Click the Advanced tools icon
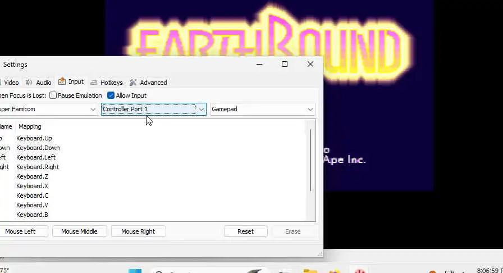503x273 pixels. 133,83
